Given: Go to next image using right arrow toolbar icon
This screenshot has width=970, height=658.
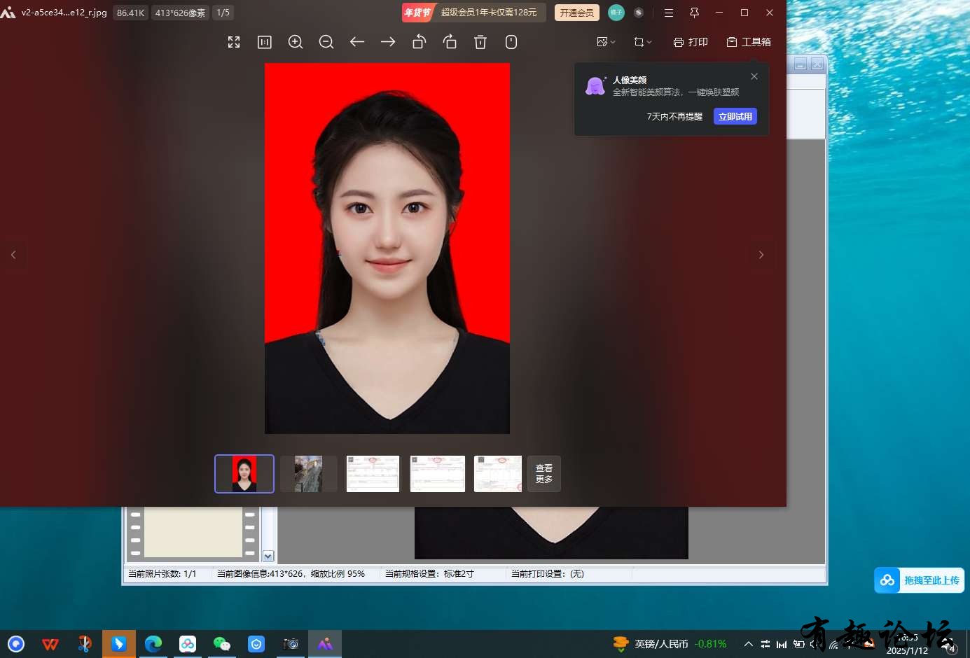Looking at the screenshot, I should (388, 42).
